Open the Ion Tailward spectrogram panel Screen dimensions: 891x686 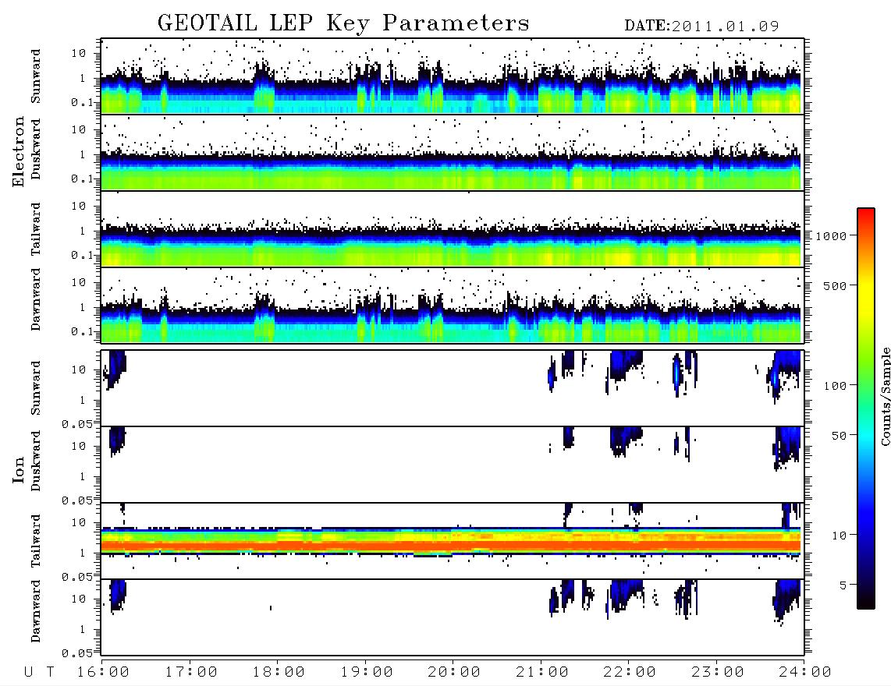tap(453, 541)
